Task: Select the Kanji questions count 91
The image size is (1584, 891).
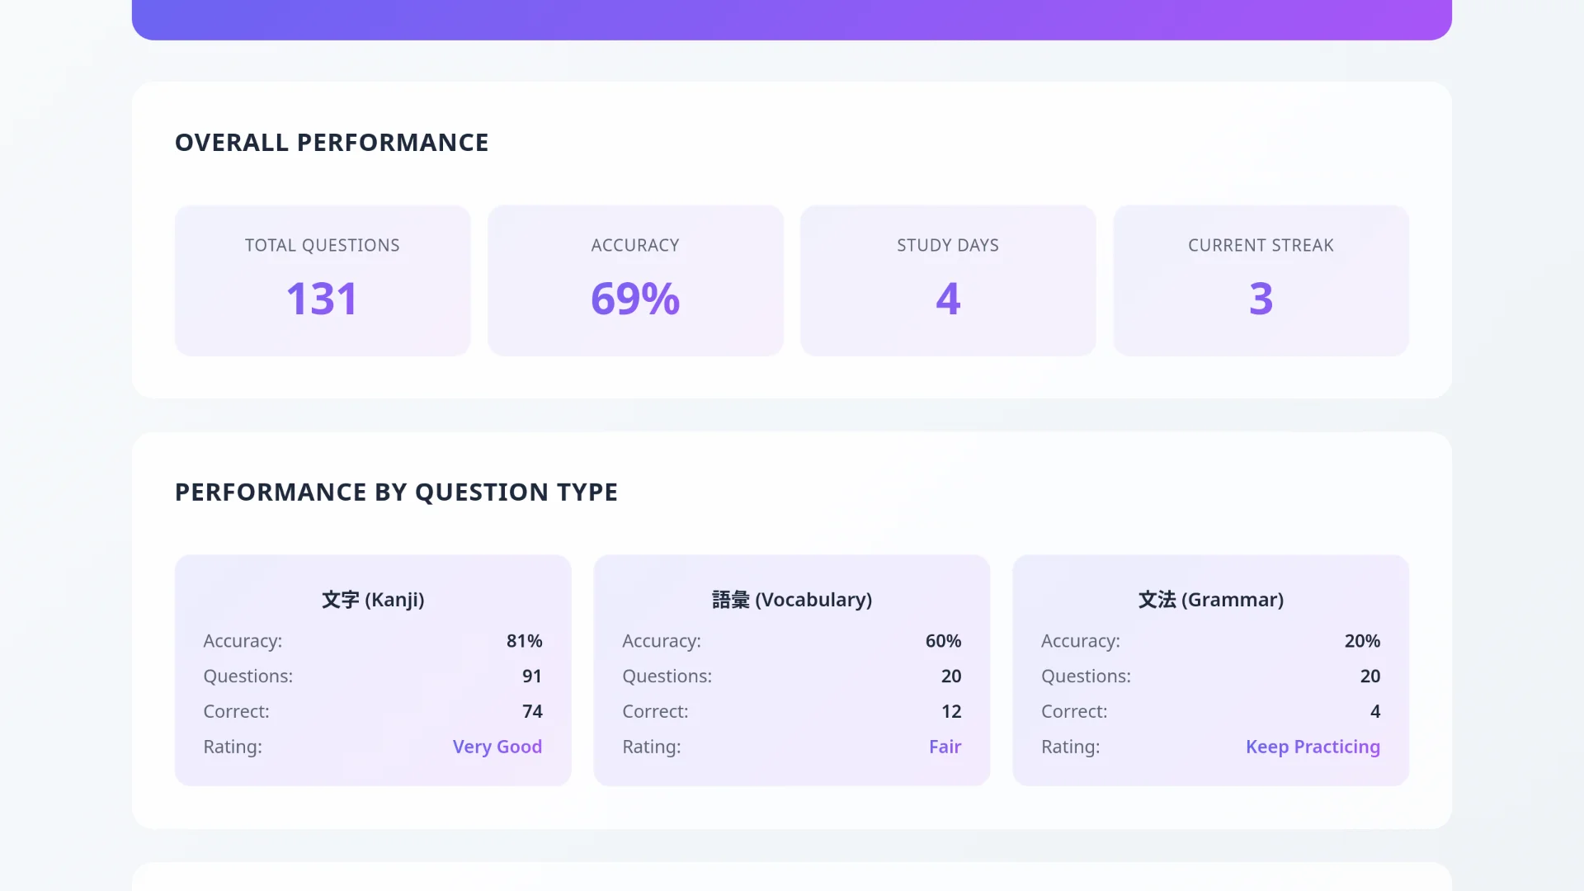Action: (x=532, y=676)
